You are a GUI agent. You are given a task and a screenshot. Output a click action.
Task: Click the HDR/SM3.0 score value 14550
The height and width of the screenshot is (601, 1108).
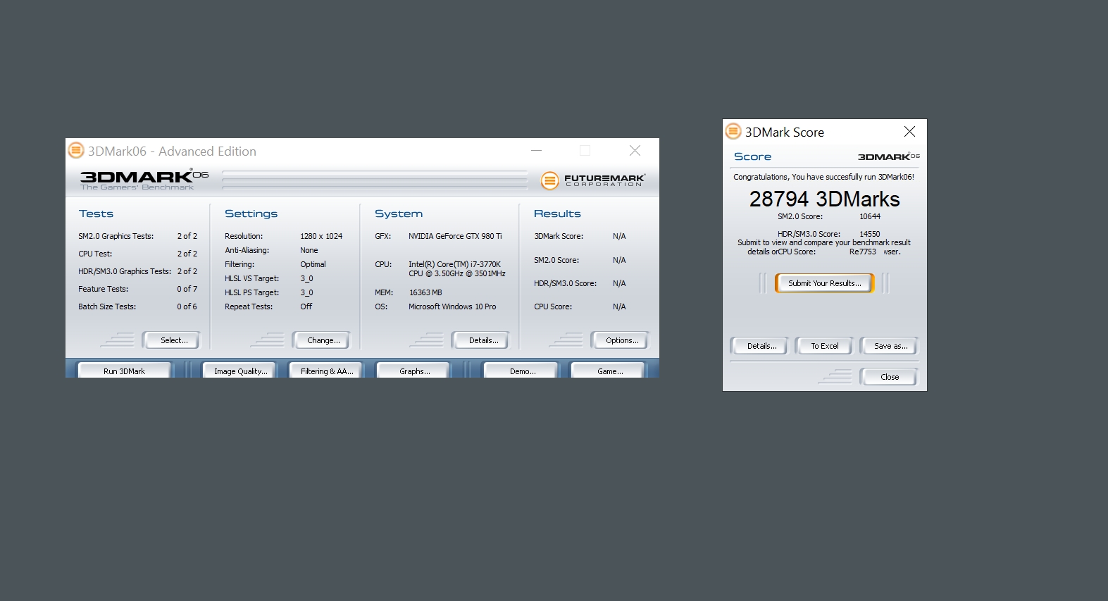tap(870, 234)
